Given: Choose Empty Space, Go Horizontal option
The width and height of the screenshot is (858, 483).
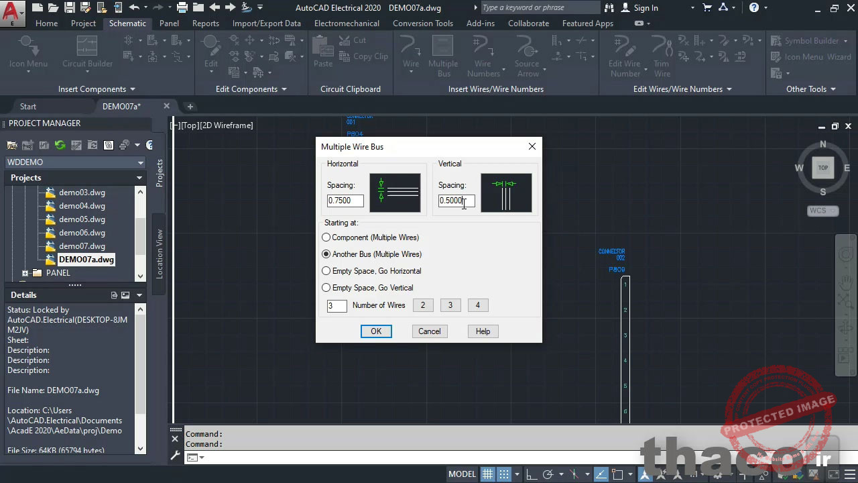Looking at the screenshot, I should click(326, 270).
